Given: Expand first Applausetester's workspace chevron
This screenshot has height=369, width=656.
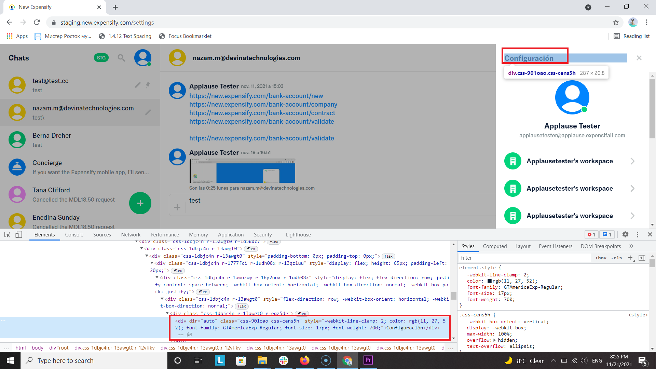Looking at the screenshot, I should (632, 161).
